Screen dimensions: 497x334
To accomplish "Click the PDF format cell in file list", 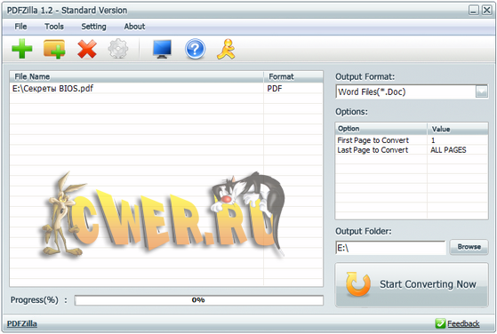I will (275, 88).
